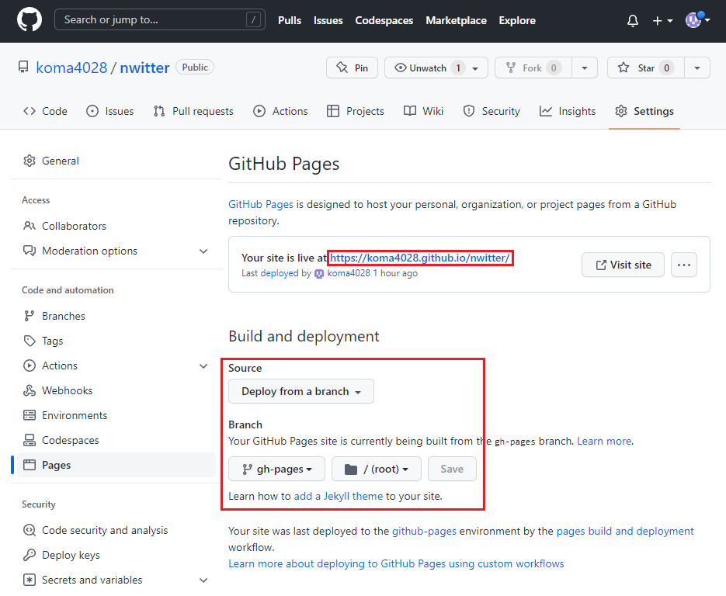Screen dimensions: 726x596
Task: Expand Moderation options chevron
Action: [x=203, y=251]
